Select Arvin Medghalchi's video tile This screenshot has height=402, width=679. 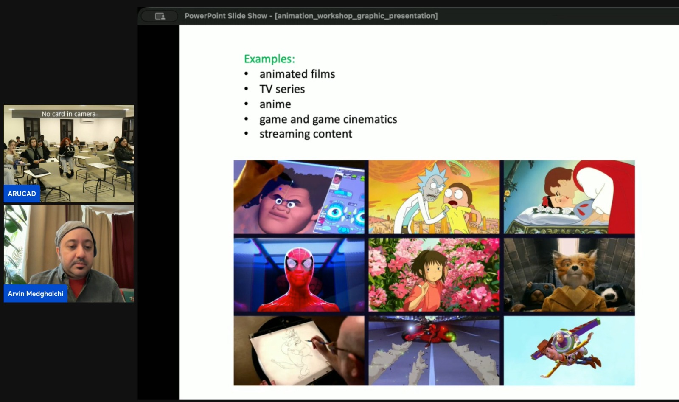coord(69,253)
